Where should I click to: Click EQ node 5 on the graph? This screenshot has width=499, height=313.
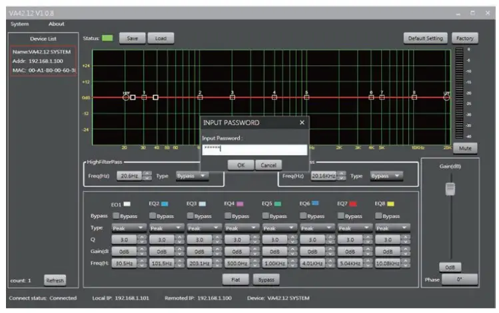tap(306, 97)
